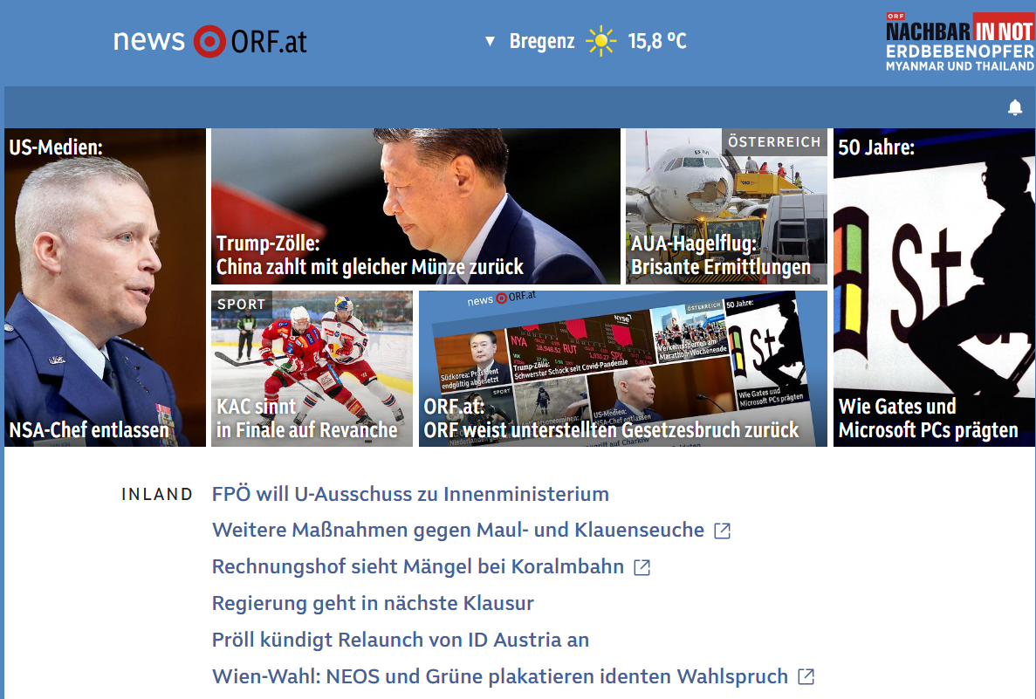This screenshot has width=1036, height=699.
Task: Click the INLAND section heading
Action: click(157, 494)
